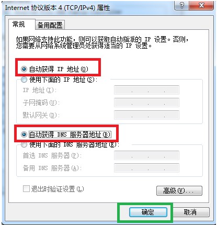
Task: Switch to the 常规 tab
Action: (19, 24)
